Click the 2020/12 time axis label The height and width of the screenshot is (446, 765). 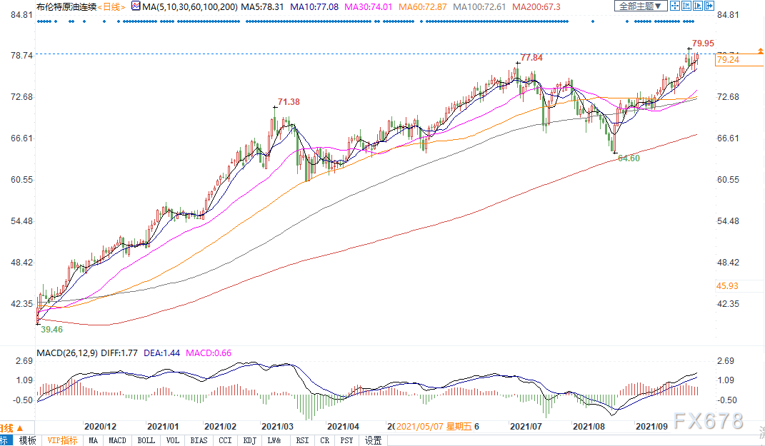(101, 427)
